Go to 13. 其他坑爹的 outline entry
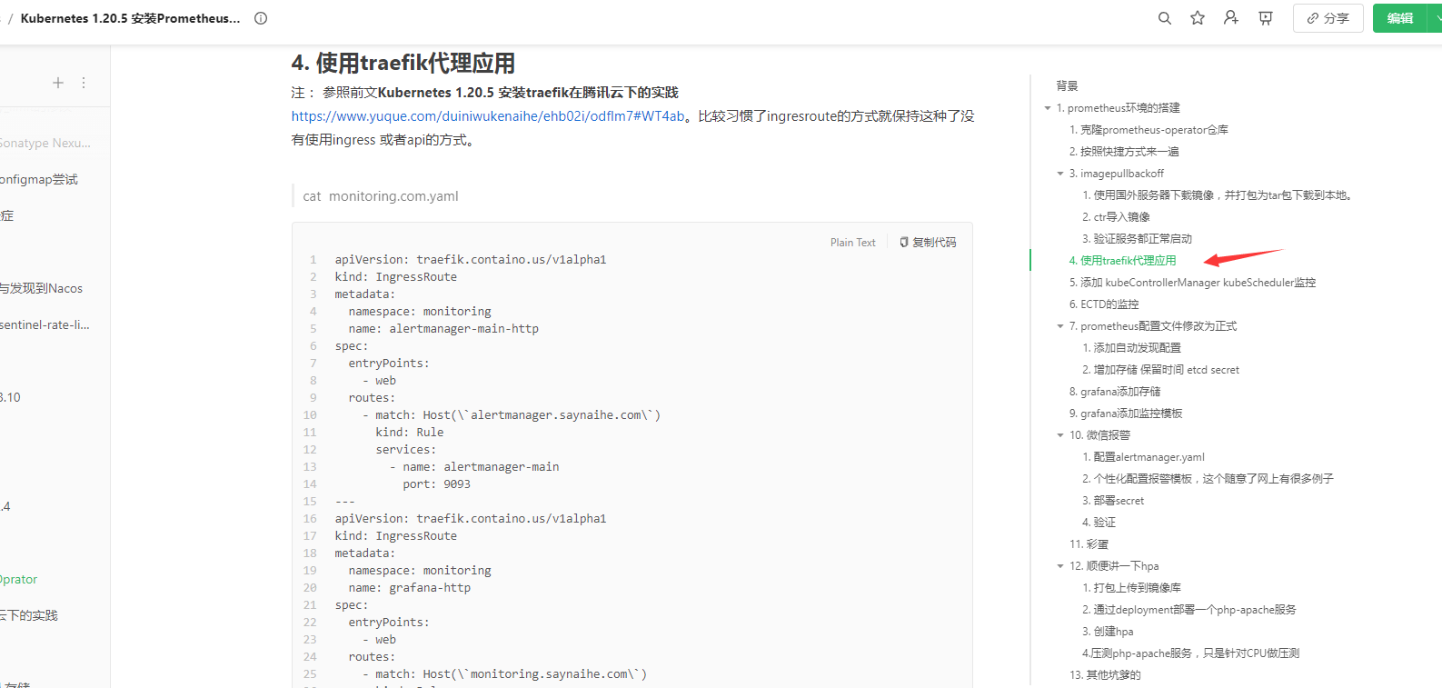Image resolution: width=1442 pixels, height=688 pixels. (1105, 675)
